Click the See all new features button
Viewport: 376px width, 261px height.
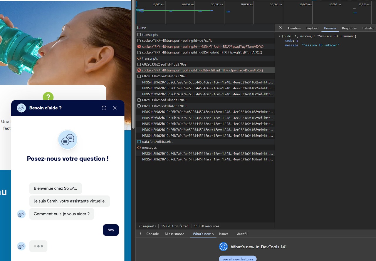pos(238,259)
